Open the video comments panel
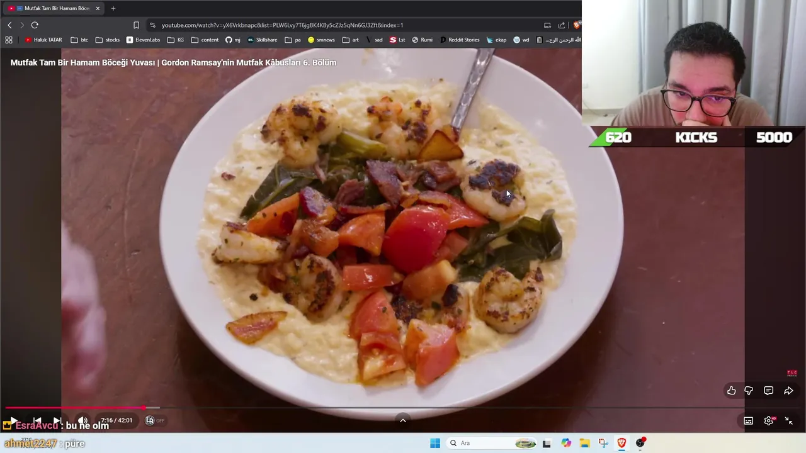This screenshot has height=453, width=806. tap(768, 391)
